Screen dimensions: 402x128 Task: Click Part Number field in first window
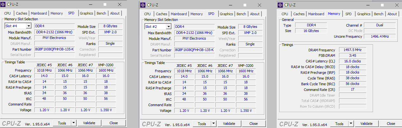point(54,49)
